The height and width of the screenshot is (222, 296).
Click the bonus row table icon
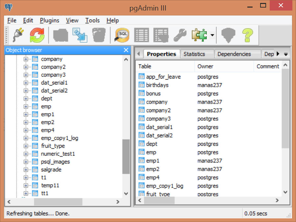[141, 93]
